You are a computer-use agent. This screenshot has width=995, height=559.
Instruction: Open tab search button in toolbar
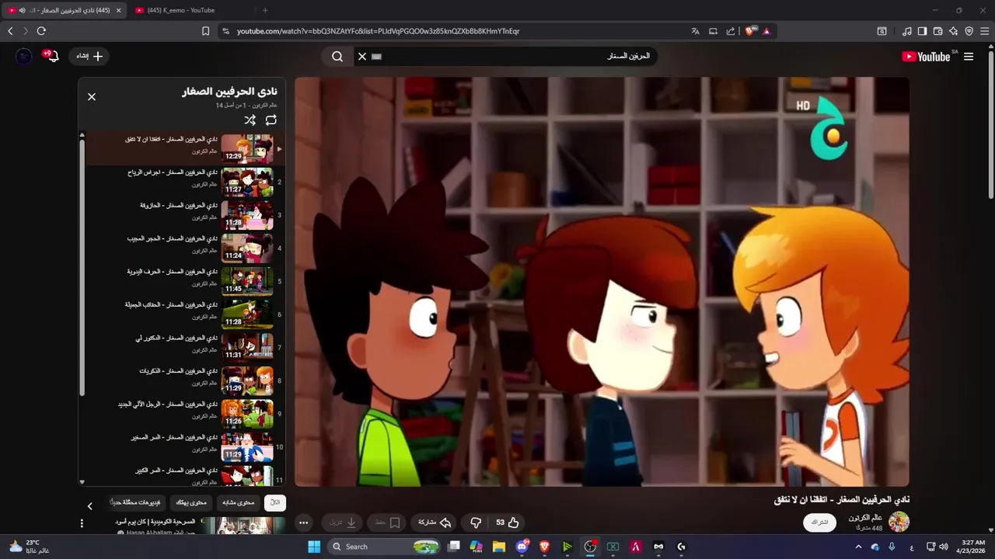[x=882, y=31]
